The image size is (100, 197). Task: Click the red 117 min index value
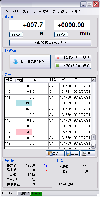45,170
